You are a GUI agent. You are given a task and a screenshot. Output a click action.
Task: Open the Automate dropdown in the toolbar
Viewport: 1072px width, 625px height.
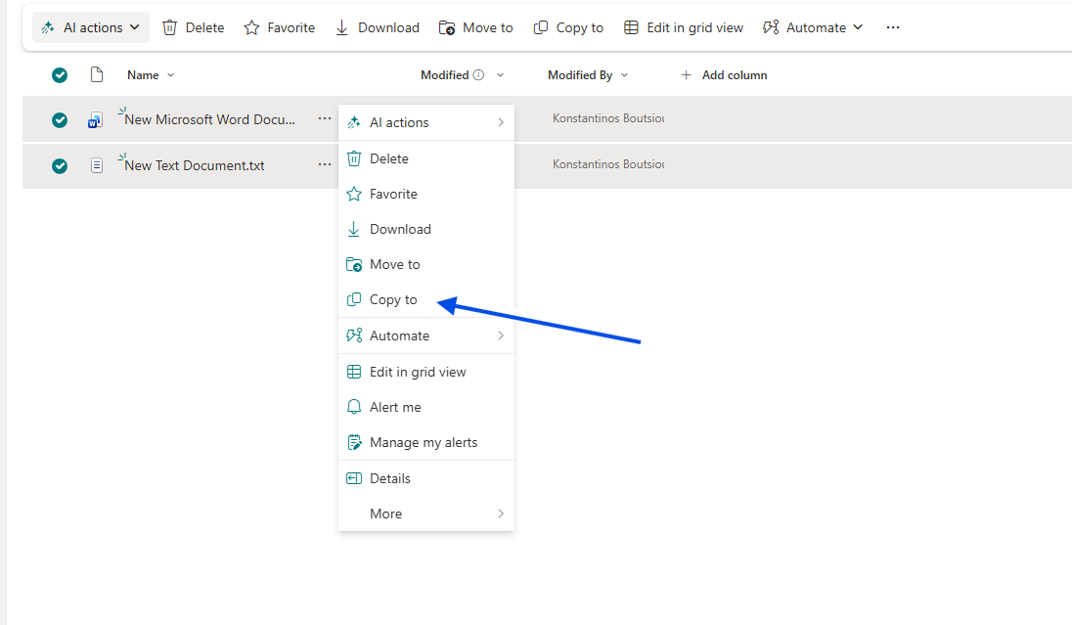813,27
